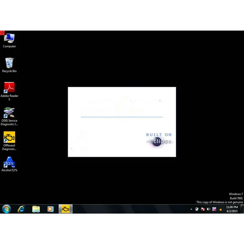Viewport: 244px width, 244px height.
Task: Open the Action Center flag icon
Action: pos(203,209)
